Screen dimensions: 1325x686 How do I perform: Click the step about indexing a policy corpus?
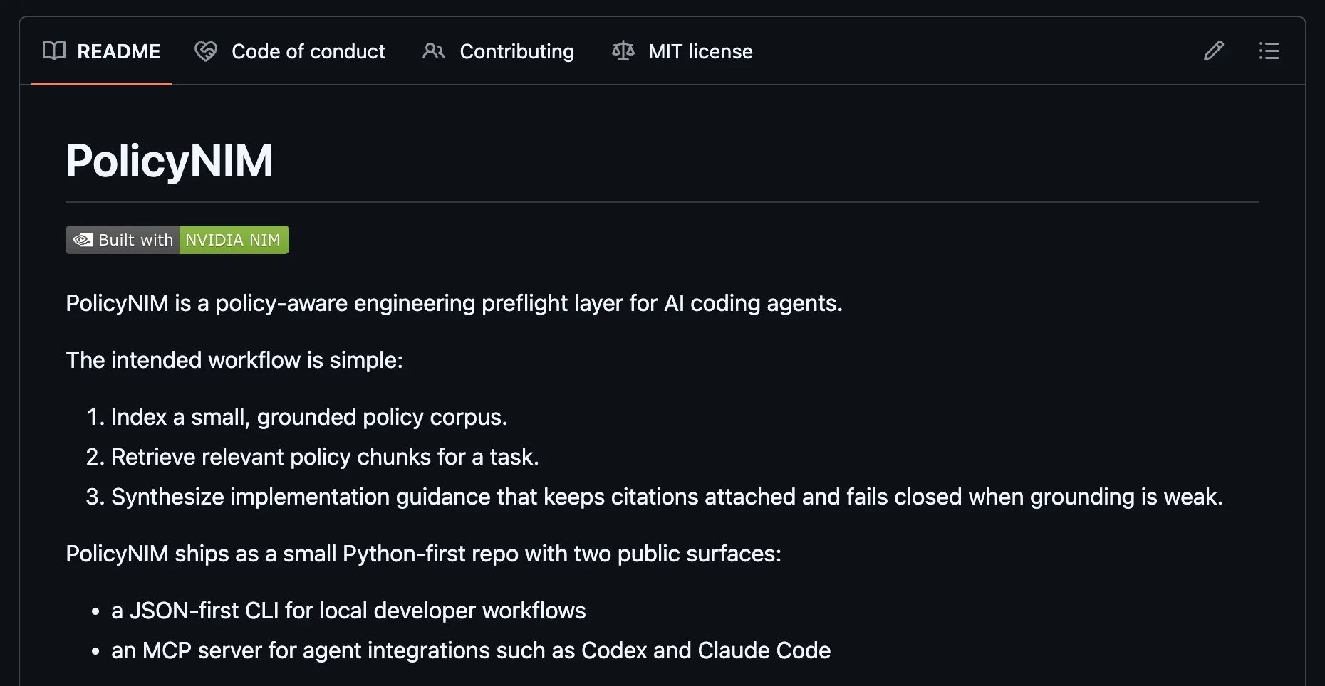coord(309,417)
